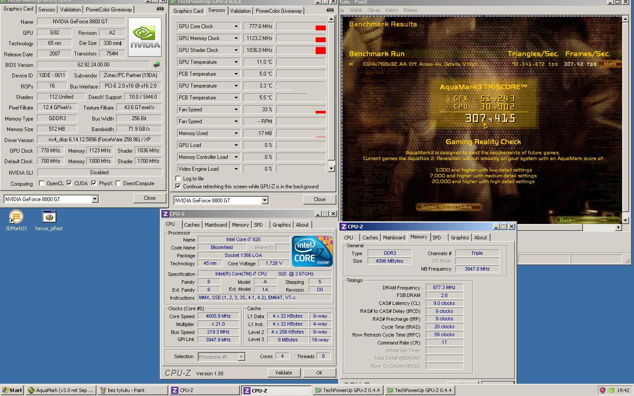
Task: Switch to Sensors tab in left GPU-Z window
Action: [x=47, y=9]
